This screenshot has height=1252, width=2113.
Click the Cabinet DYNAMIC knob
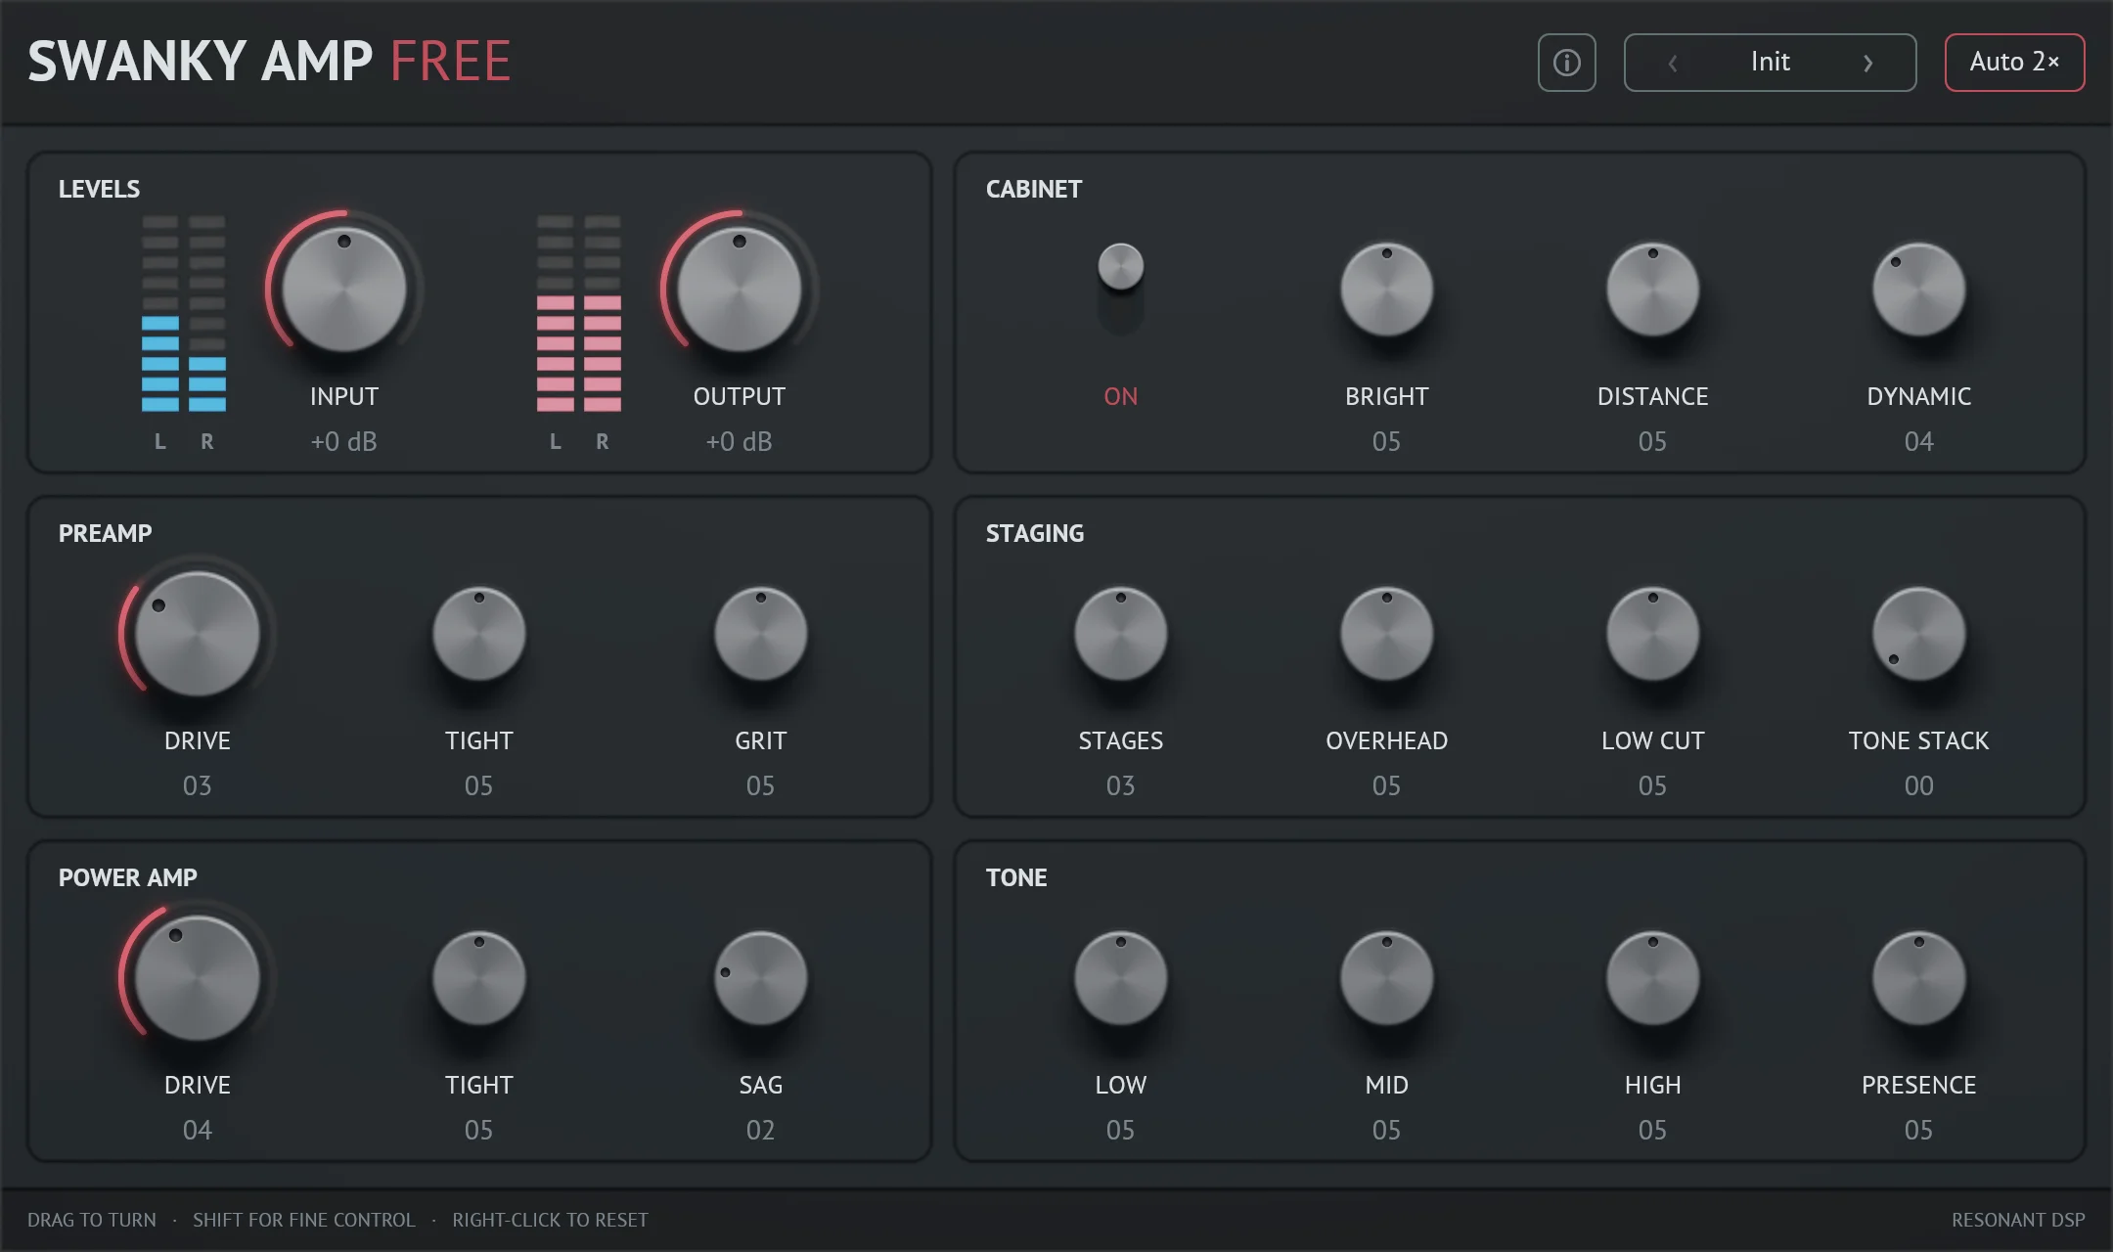pos(1918,290)
